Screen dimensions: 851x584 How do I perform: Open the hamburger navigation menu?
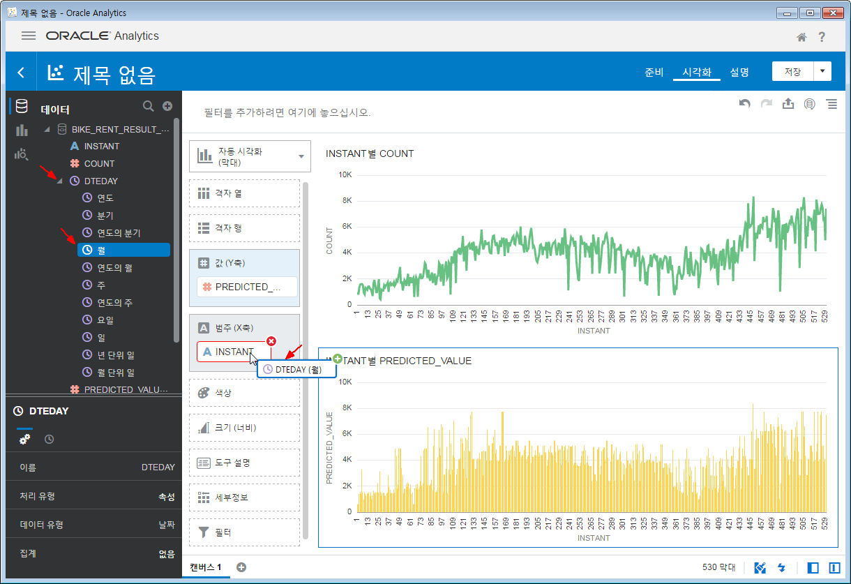coord(29,36)
